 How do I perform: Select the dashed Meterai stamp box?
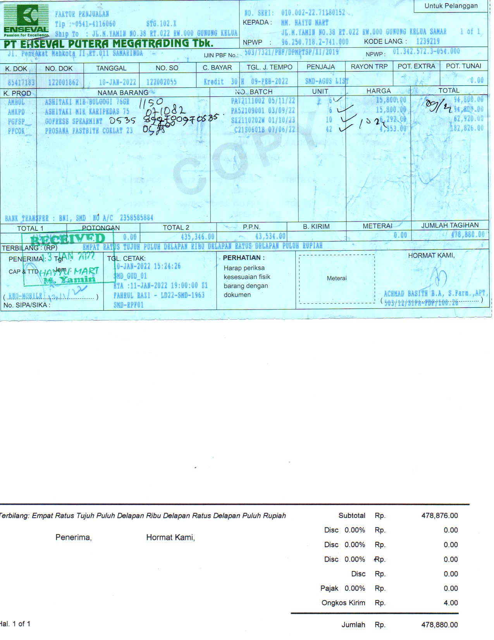point(337,278)
